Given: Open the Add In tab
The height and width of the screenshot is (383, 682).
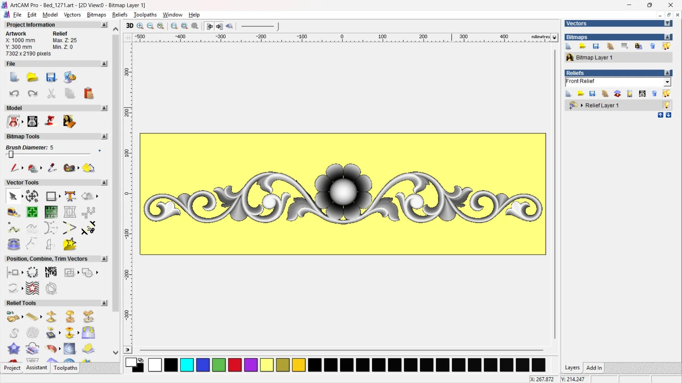Looking at the screenshot, I should tap(594, 368).
